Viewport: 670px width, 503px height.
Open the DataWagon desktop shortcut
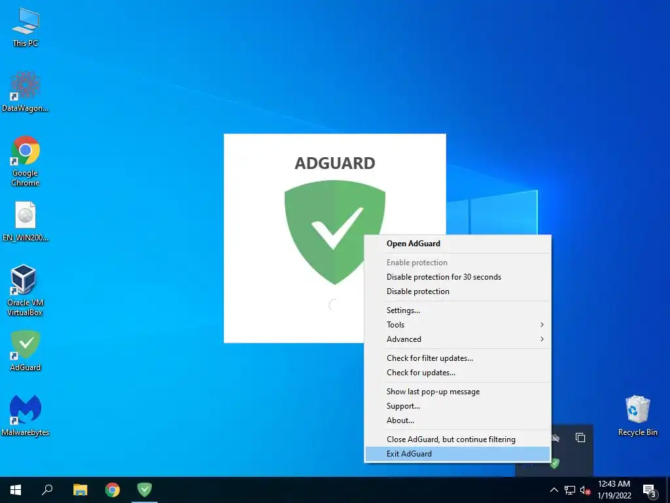point(26,91)
